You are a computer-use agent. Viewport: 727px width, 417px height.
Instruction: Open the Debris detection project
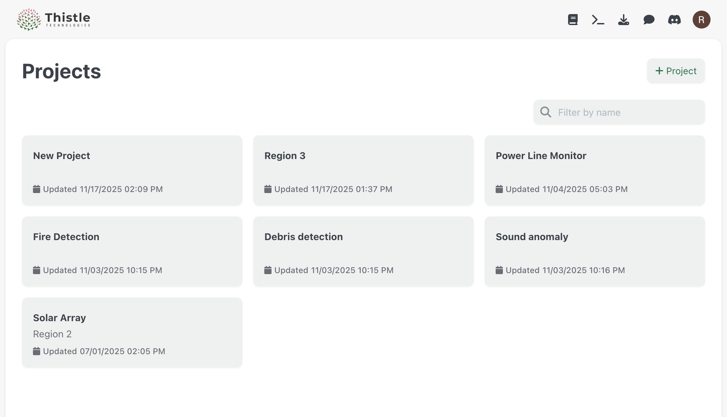[x=363, y=251]
